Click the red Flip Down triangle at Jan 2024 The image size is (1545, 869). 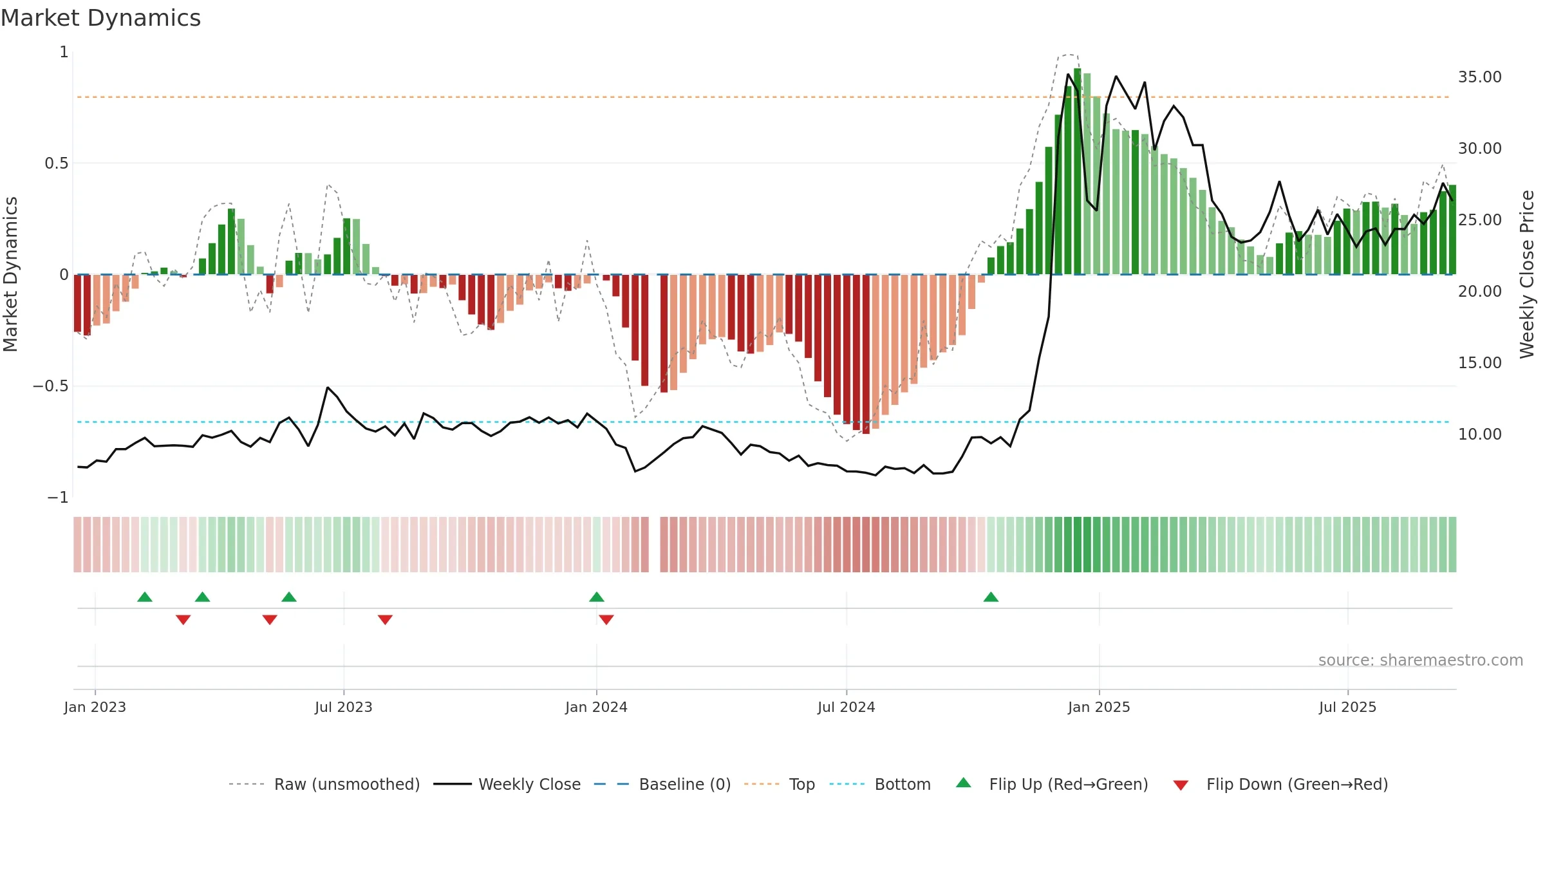coord(606,620)
